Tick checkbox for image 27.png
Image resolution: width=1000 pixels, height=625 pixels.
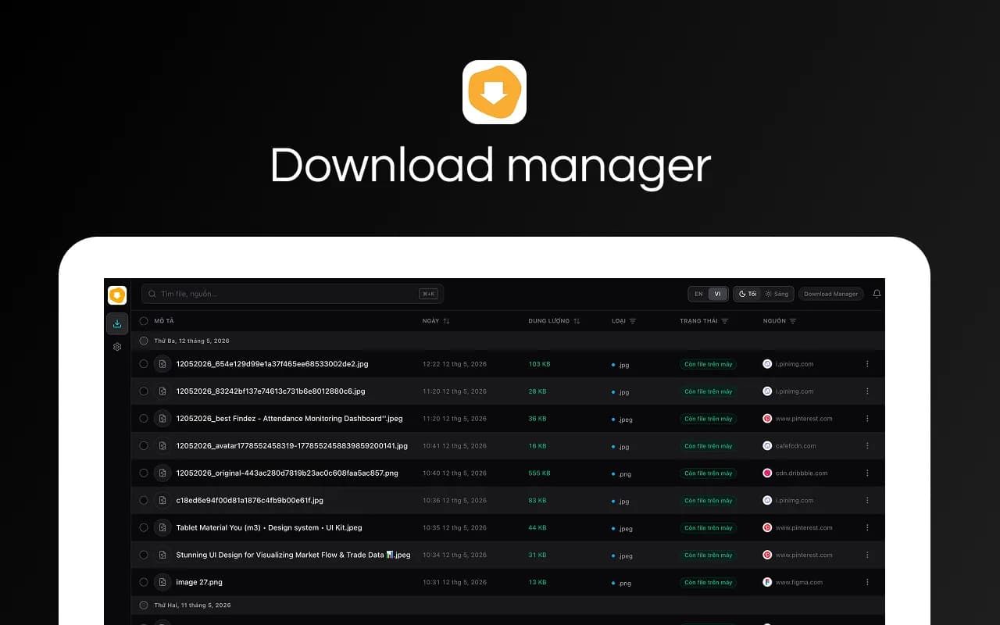coord(144,582)
